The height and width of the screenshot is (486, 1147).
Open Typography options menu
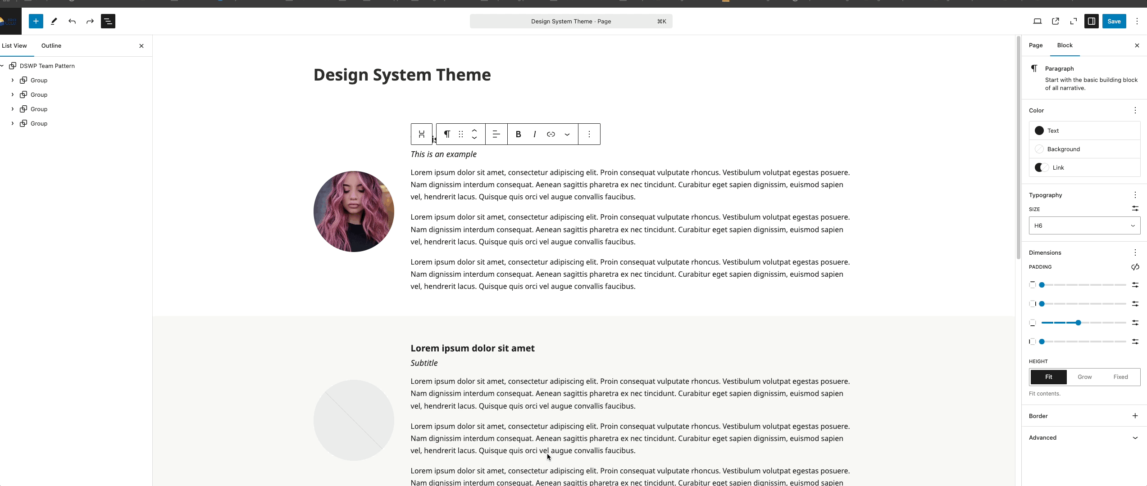(x=1135, y=195)
